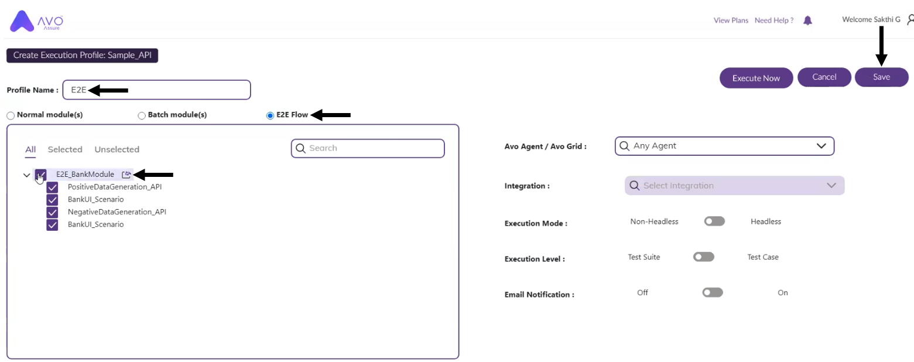Click the Headless label
Screen dimensions: 914x362
(766, 221)
